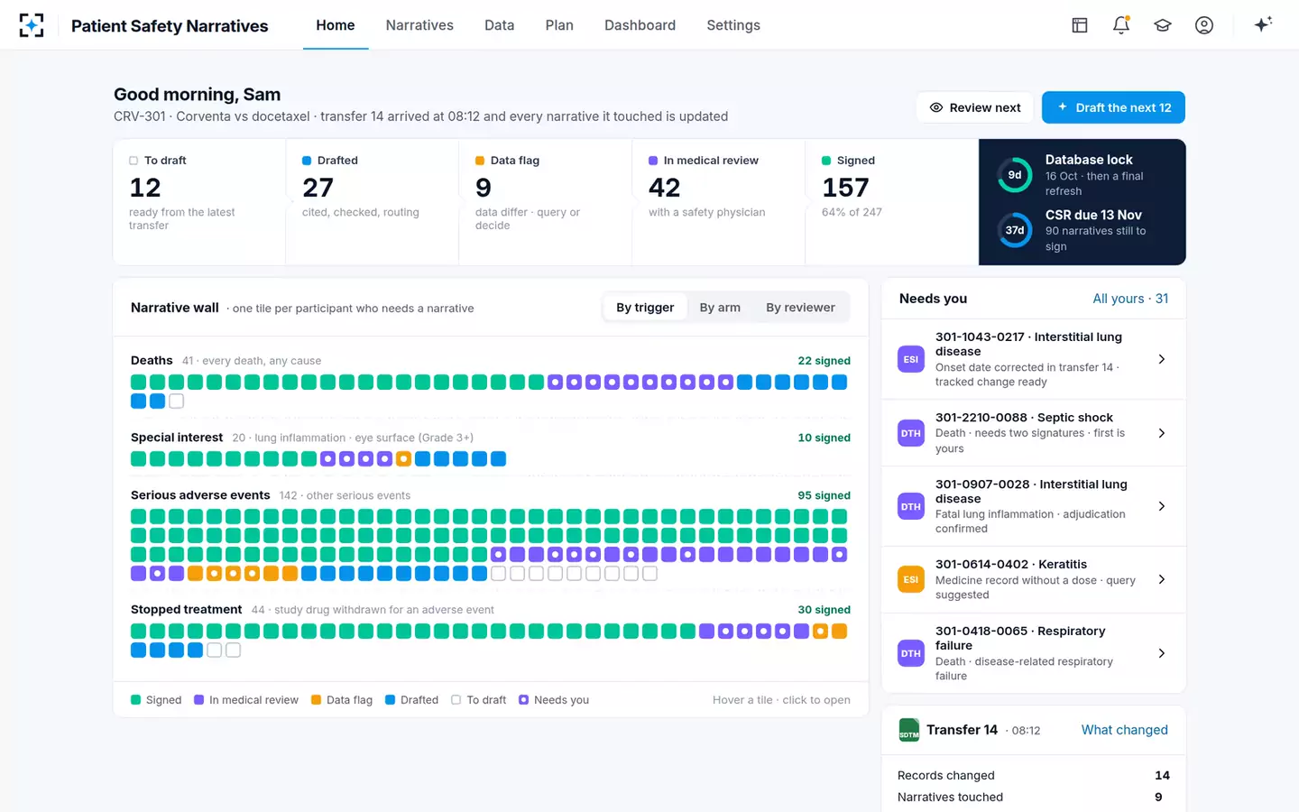Switch to the Dashboard tab
Viewport: 1299px width, 812px height.
pos(640,25)
